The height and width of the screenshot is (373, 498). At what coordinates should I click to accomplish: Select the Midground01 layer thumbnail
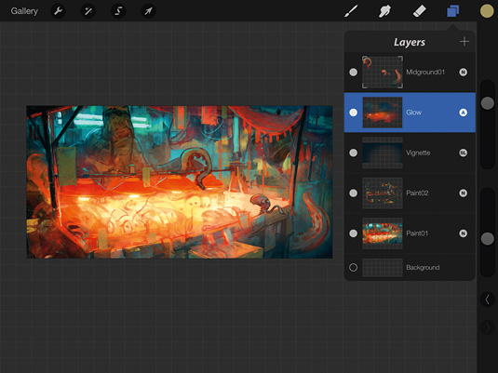tap(383, 72)
